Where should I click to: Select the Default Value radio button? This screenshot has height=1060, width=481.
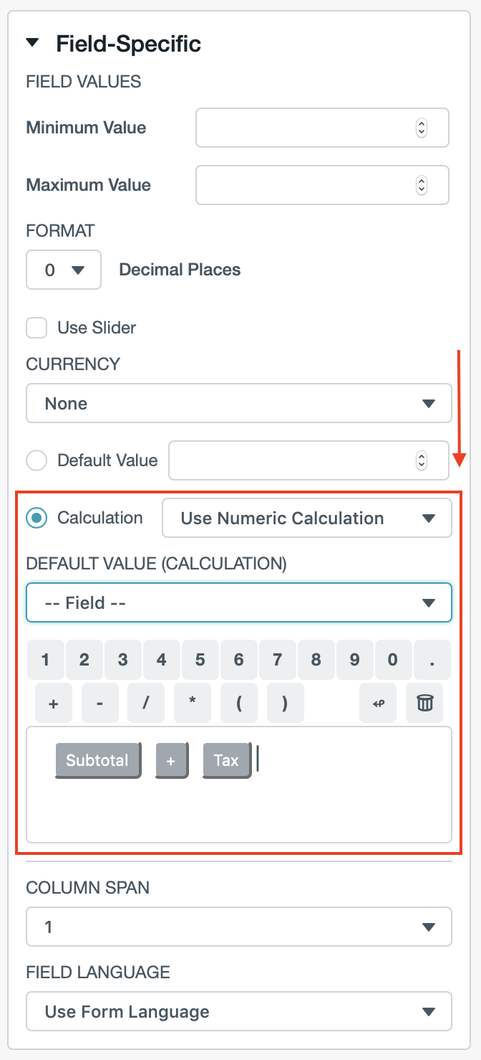[x=37, y=460]
